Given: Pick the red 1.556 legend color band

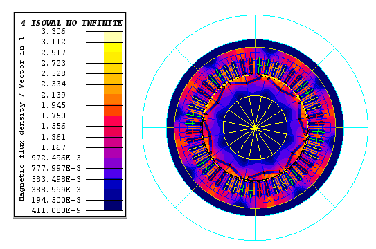Looking at the screenshot, I should click(x=113, y=131).
